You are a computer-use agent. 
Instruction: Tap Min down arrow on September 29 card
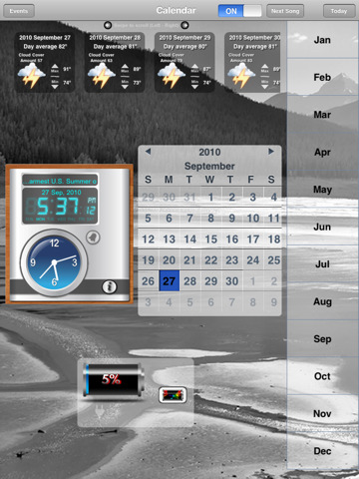[194, 87]
